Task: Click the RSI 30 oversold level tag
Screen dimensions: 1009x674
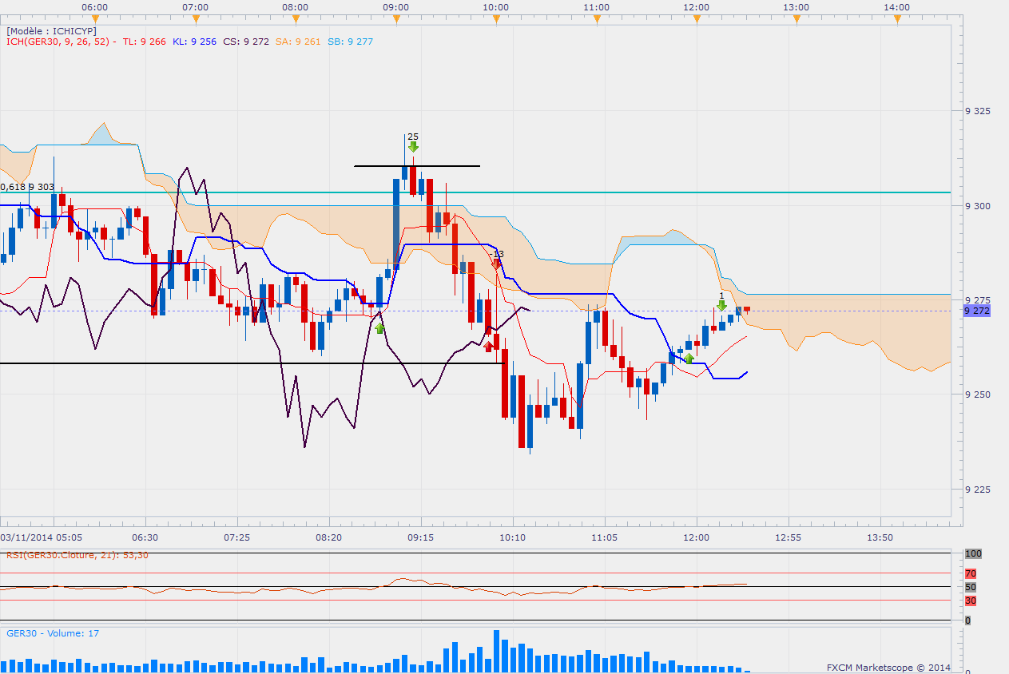Action: pos(971,601)
